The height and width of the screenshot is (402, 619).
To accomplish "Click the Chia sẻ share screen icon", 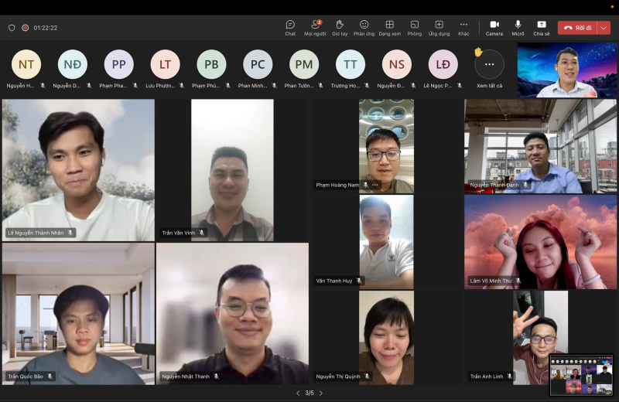I will 542,27.
